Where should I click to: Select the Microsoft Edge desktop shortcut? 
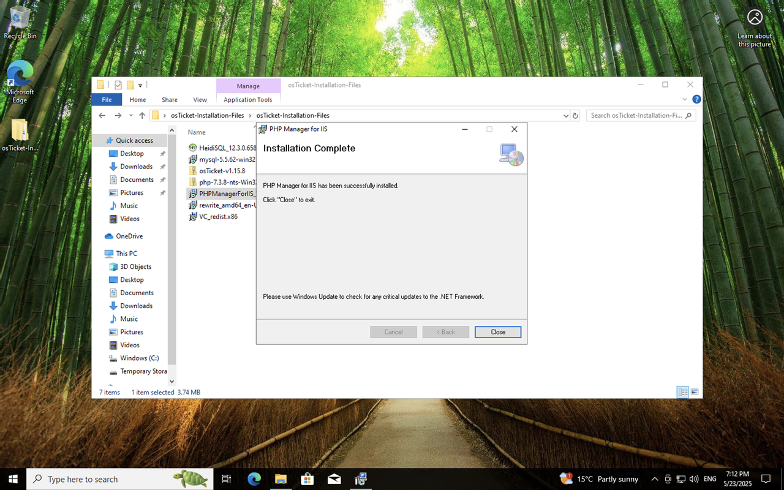[20, 83]
